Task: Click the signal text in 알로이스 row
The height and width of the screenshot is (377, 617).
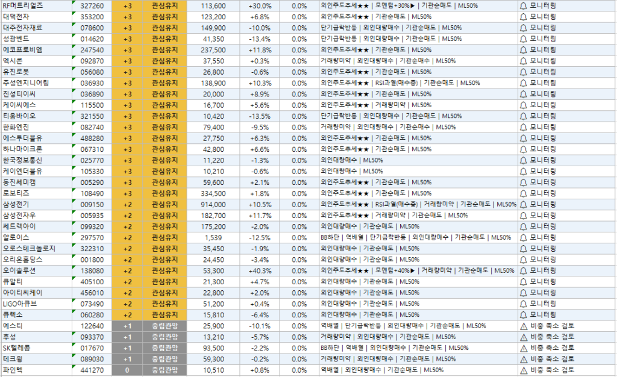Action: [416, 237]
